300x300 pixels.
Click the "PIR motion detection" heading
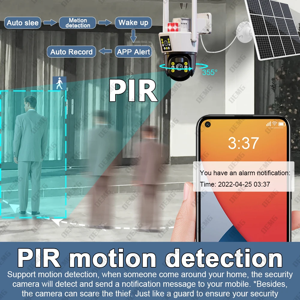(150, 258)
